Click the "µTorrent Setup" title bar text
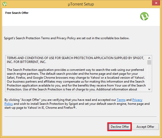 (x=81, y=4)
